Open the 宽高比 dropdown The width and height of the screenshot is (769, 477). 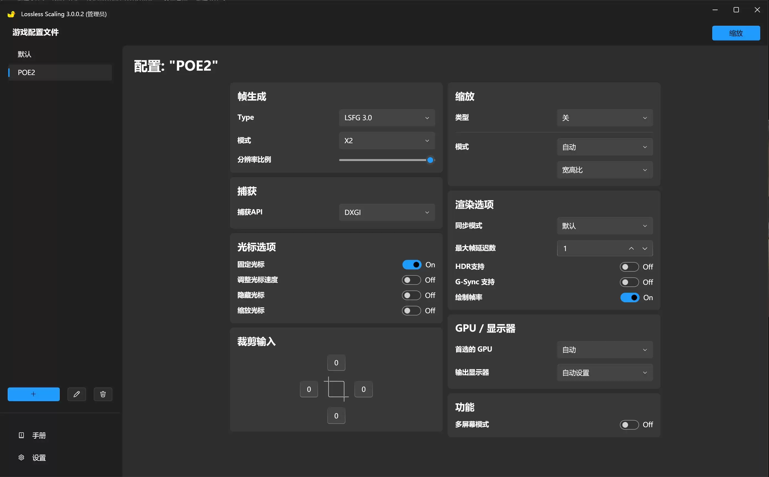605,170
